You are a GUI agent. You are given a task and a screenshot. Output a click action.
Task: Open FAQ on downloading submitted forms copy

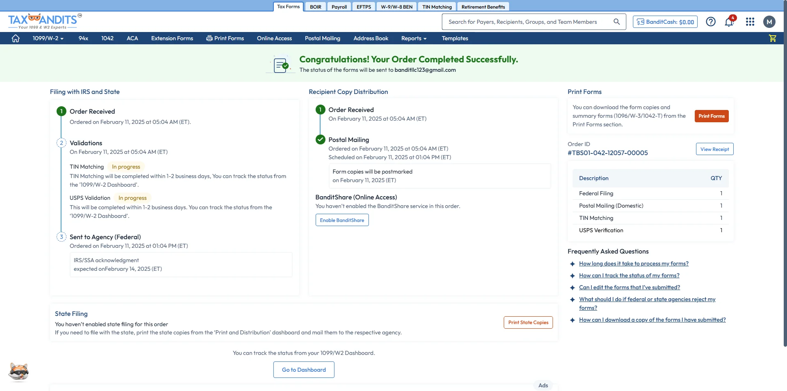(x=652, y=320)
